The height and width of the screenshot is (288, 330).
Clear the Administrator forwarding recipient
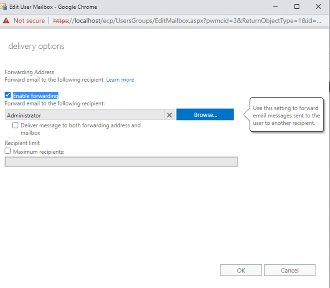170,115
